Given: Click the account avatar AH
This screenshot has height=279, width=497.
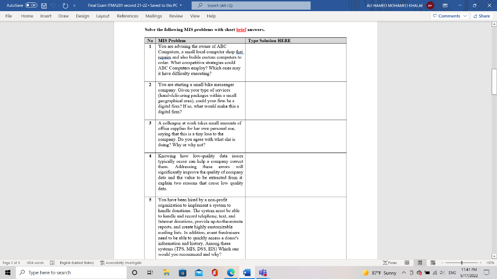Looking at the screenshot, I should click(x=430, y=5).
